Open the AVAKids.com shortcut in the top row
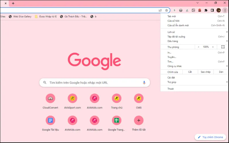The height and width of the screenshot is (143, 229). click(x=94, y=101)
